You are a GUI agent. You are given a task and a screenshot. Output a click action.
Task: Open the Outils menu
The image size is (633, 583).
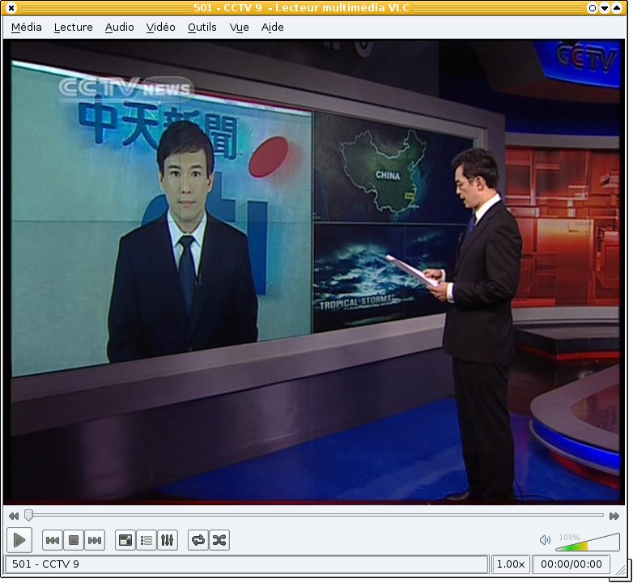[x=202, y=27]
